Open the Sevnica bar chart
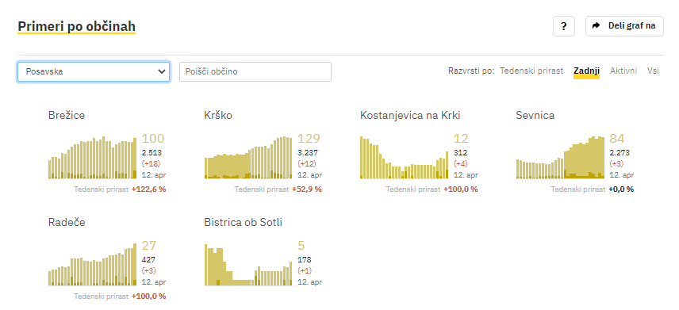679x310 pixels. click(560, 158)
